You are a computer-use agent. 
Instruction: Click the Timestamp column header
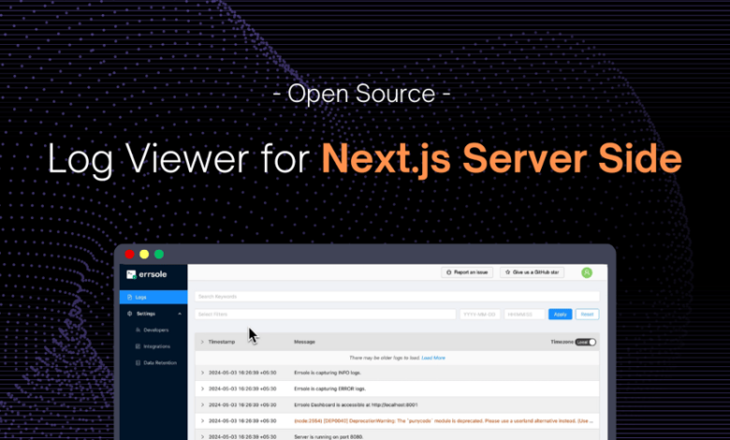pyautogui.click(x=222, y=342)
